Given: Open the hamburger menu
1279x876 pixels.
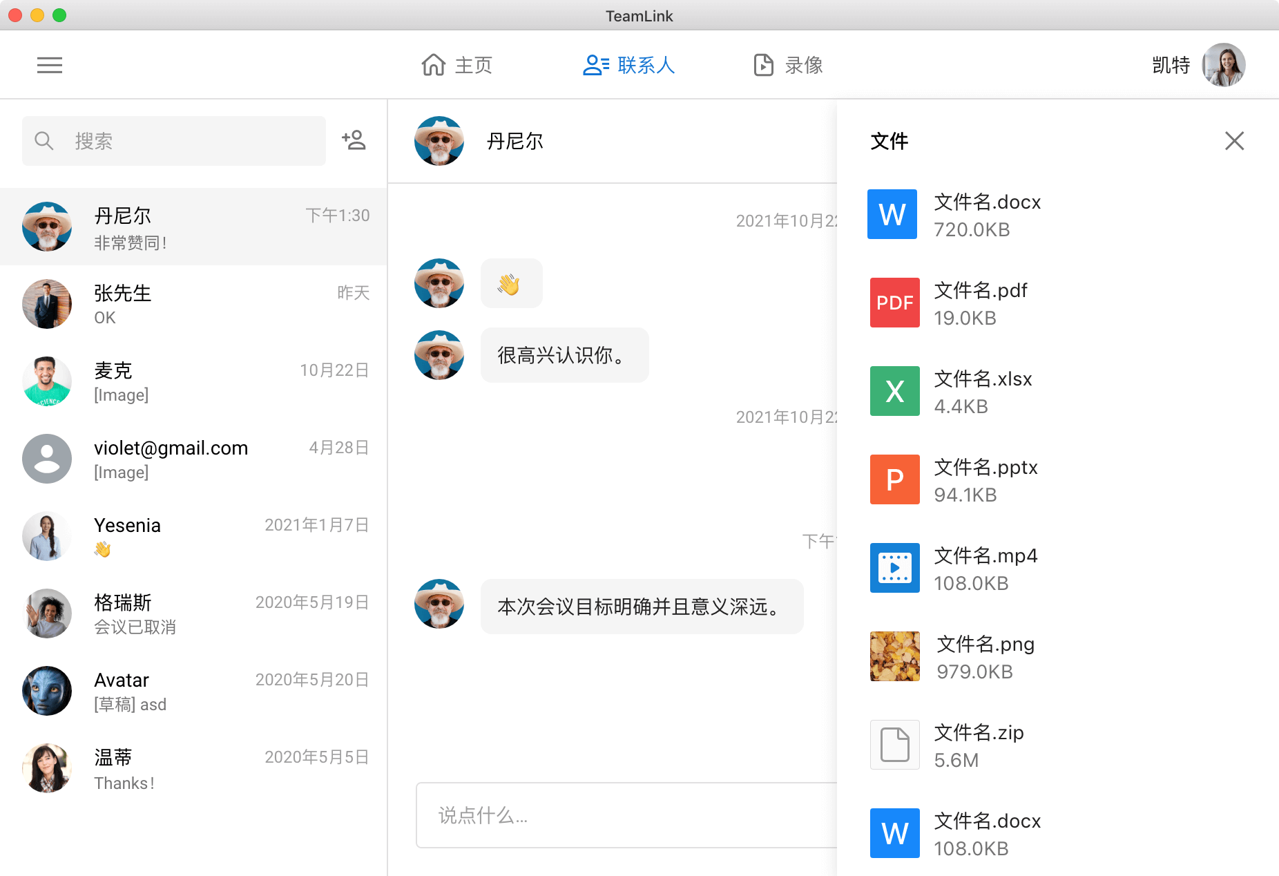Looking at the screenshot, I should pyautogui.click(x=50, y=65).
